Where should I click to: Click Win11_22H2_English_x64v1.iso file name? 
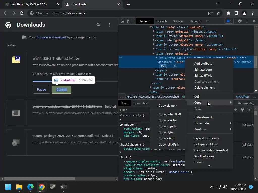56,58
